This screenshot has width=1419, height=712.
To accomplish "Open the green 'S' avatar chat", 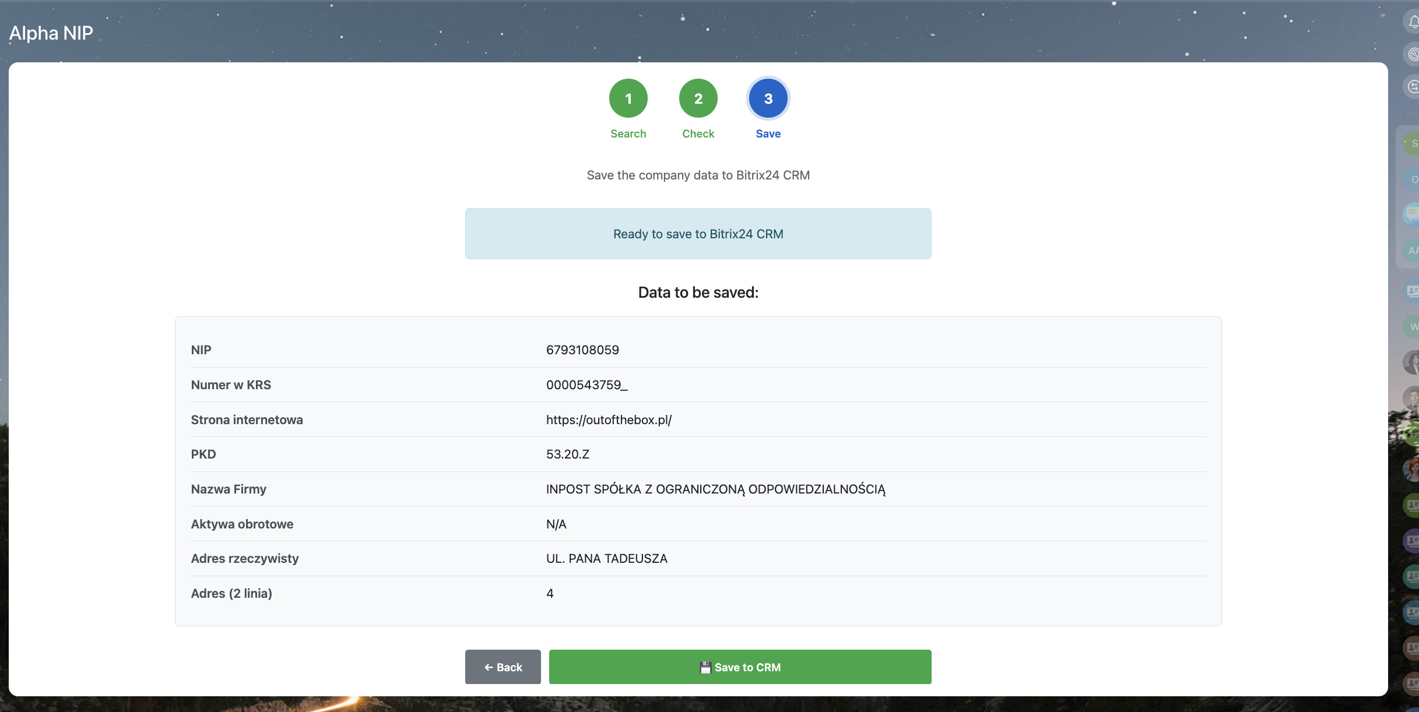I will point(1413,143).
